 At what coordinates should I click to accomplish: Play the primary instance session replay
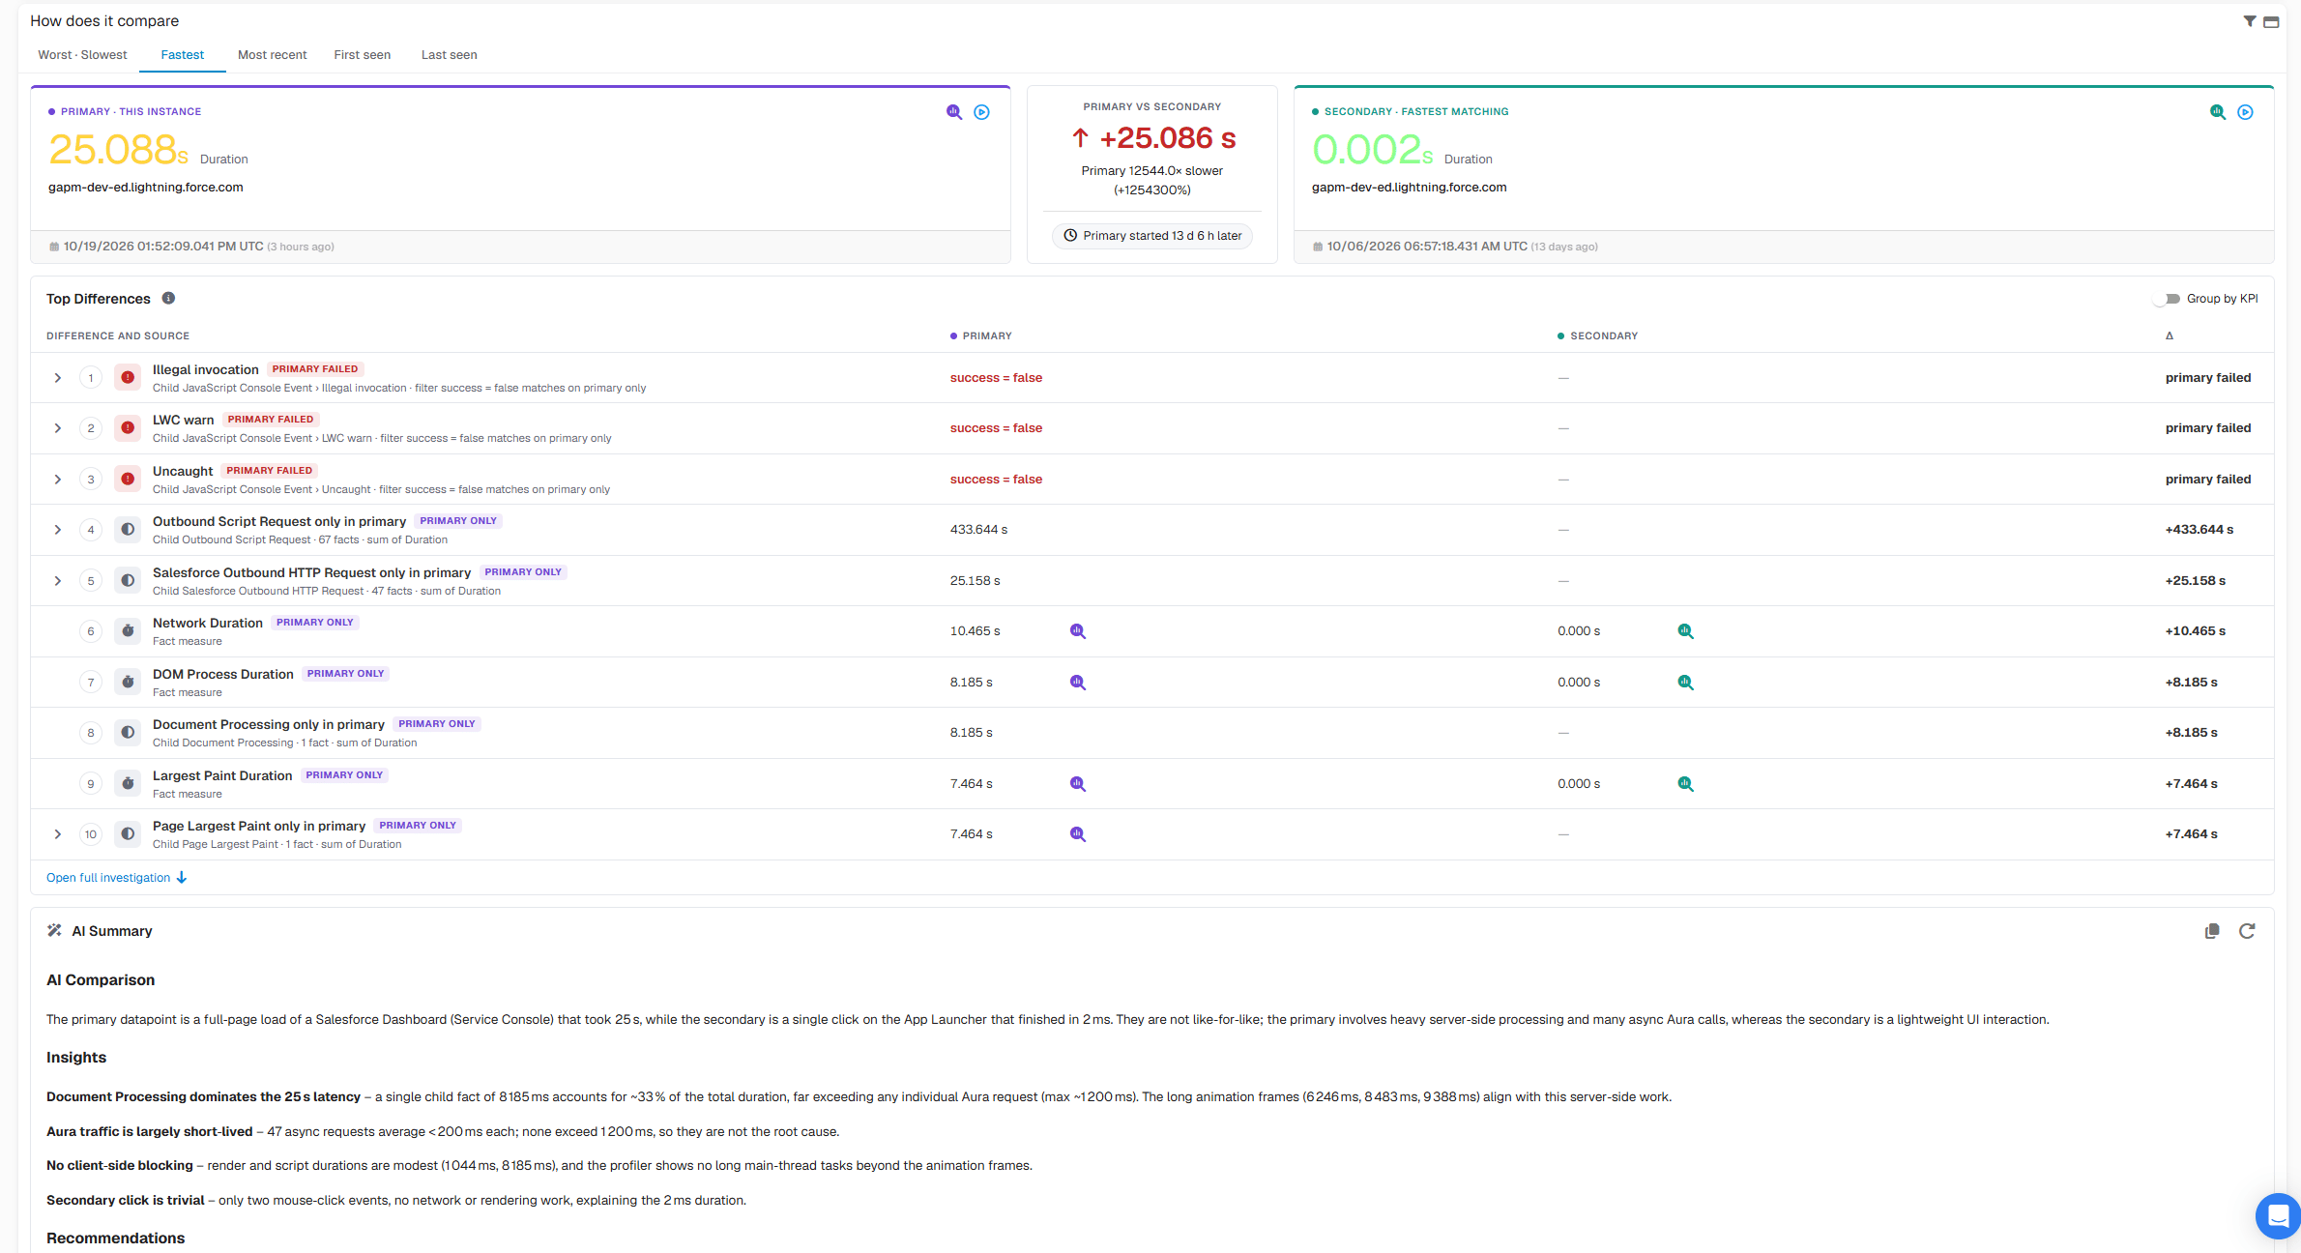point(981,112)
